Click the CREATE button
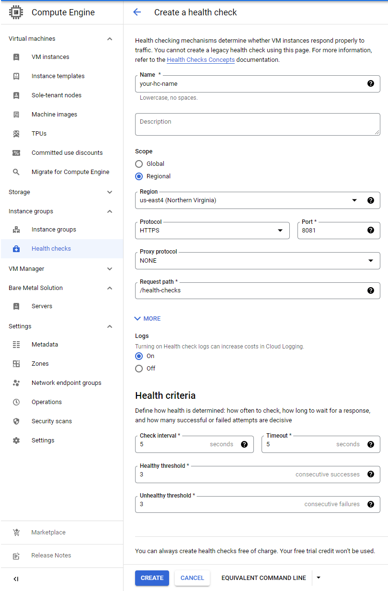 click(152, 578)
